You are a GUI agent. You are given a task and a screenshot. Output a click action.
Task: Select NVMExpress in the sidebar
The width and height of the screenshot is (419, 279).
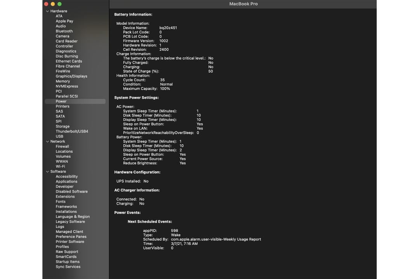click(x=67, y=86)
